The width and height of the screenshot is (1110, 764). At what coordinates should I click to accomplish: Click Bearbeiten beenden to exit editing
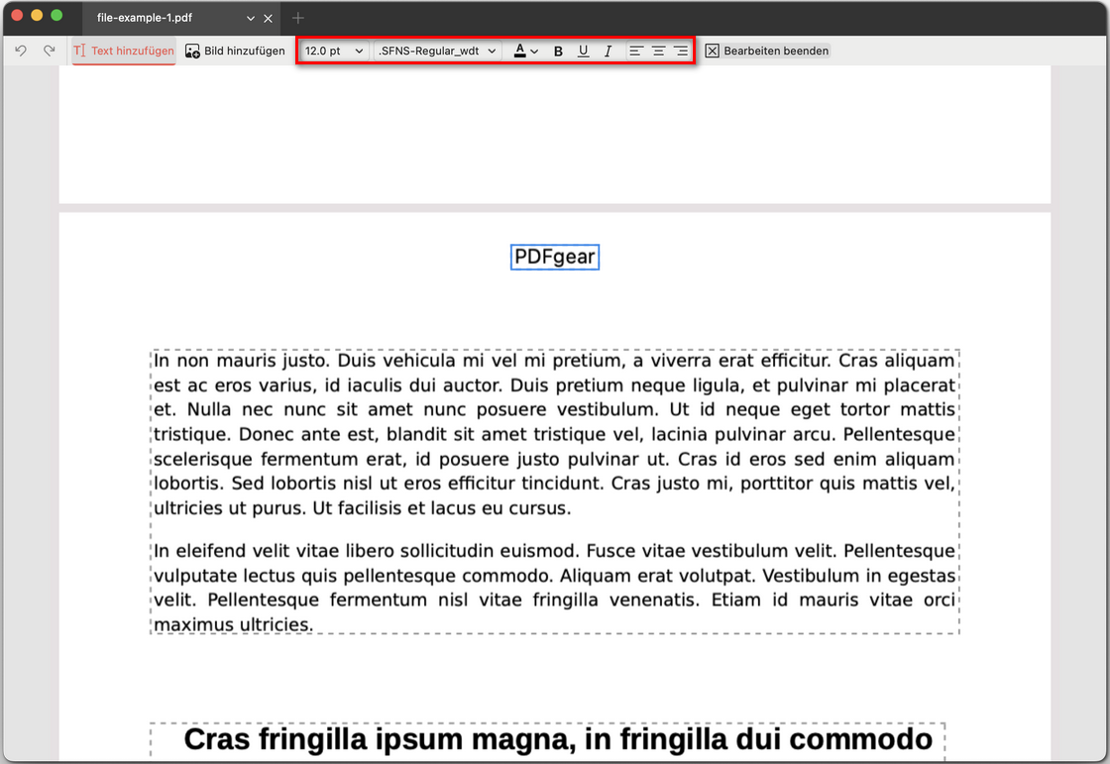pos(767,51)
